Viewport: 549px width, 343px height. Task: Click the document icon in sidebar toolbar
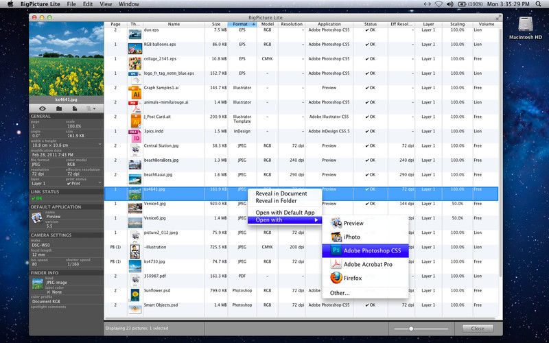coord(75,109)
